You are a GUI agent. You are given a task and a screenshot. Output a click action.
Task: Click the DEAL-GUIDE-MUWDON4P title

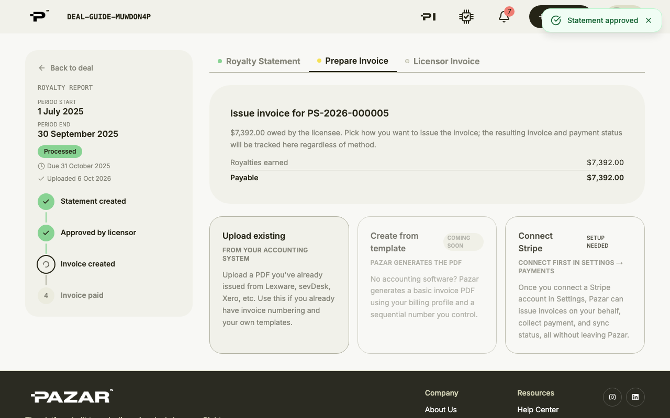click(109, 17)
